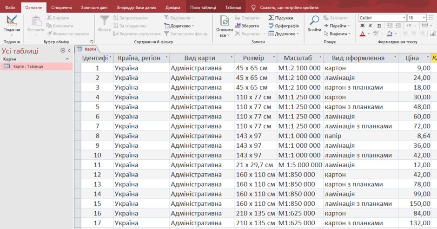Image resolution: width=437 pixels, height=229 pixels.
Task: Open the Файл tab
Action: pyautogui.click(x=10, y=7)
